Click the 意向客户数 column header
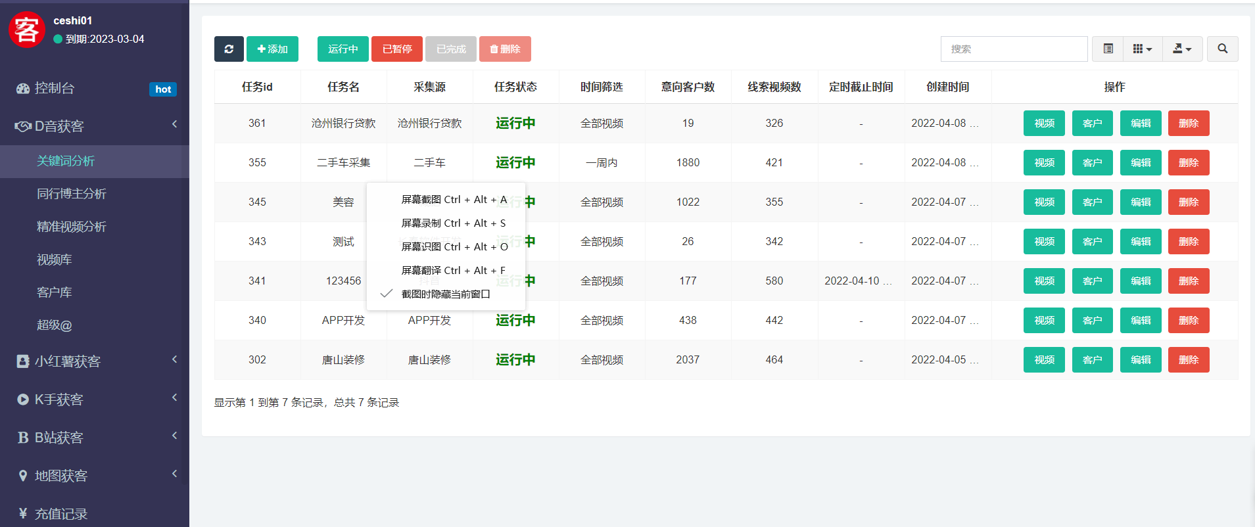 click(688, 87)
